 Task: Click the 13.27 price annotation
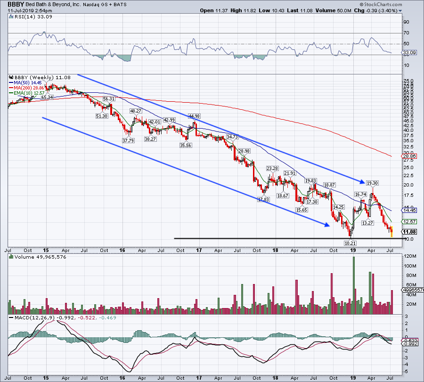pos(367,223)
